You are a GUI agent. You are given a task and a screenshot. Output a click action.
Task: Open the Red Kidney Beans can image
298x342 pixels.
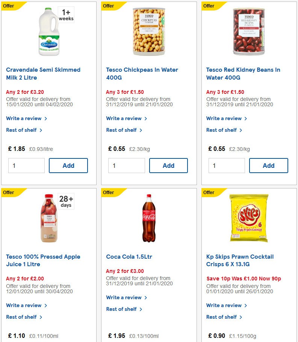(249, 32)
